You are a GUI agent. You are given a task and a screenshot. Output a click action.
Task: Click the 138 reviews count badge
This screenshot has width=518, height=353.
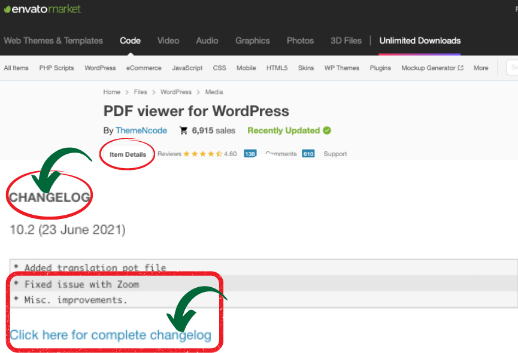[250, 154]
